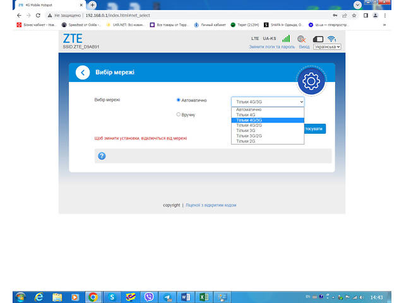Open the blue question mark help icon
The height and width of the screenshot is (303, 404).
[102, 156]
